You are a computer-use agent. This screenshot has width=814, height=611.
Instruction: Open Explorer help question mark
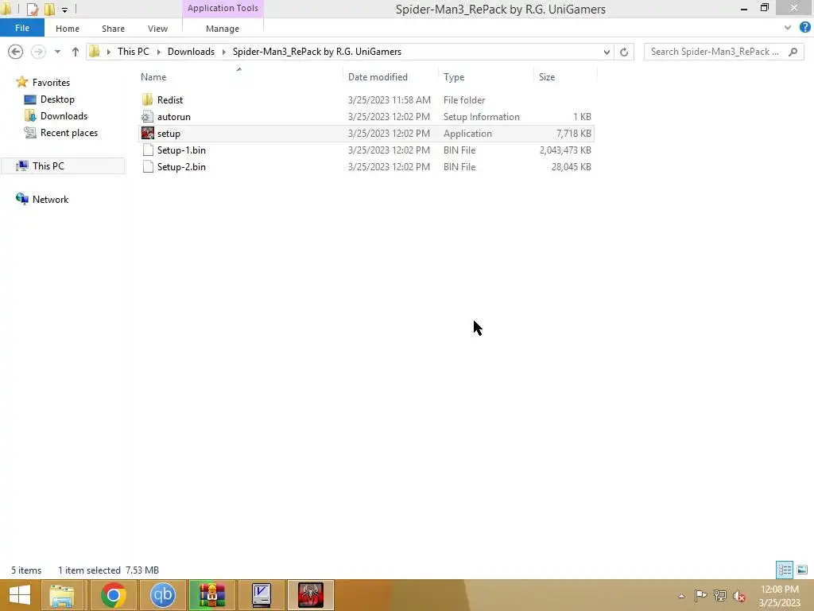point(805,28)
